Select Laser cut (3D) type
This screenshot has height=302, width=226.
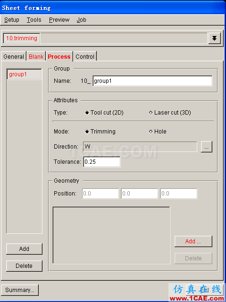coord(170,113)
